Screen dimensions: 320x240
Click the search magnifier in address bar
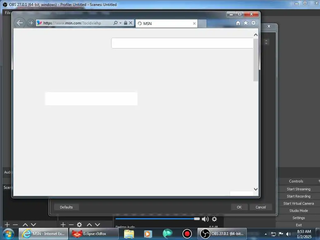coord(116,23)
